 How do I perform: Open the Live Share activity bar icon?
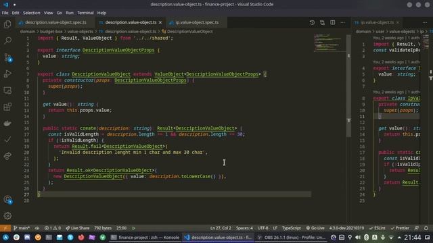coord(7,156)
